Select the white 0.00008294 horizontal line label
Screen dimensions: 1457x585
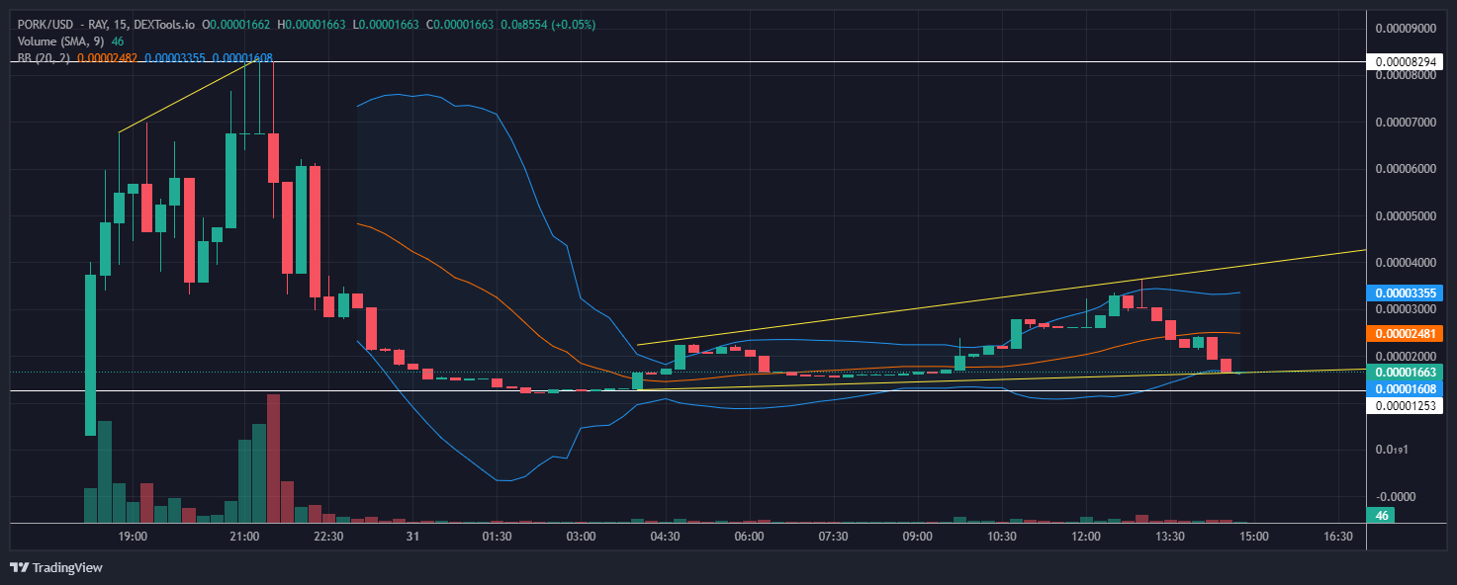(x=1406, y=62)
